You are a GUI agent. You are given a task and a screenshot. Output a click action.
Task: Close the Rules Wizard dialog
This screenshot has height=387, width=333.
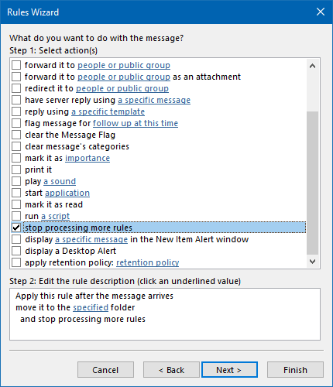321,12
